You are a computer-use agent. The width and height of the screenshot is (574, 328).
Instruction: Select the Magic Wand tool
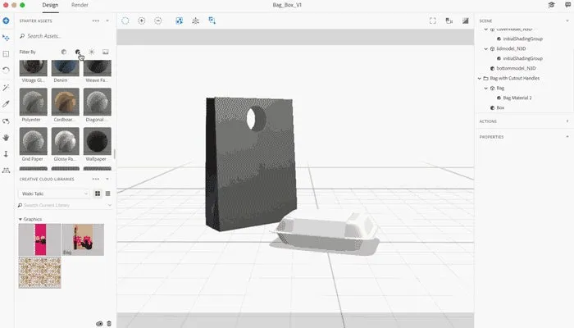[6, 88]
